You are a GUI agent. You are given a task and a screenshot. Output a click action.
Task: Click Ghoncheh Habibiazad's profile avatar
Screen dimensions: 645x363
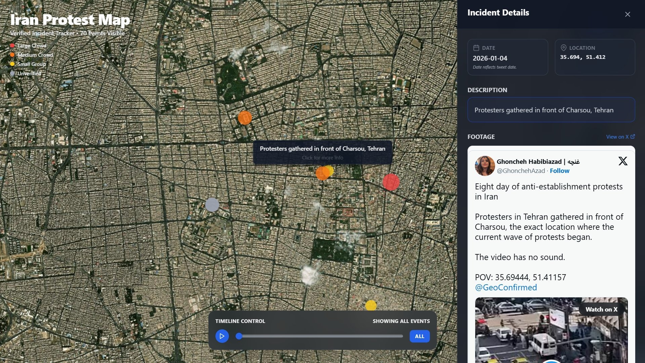click(x=484, y=166)
